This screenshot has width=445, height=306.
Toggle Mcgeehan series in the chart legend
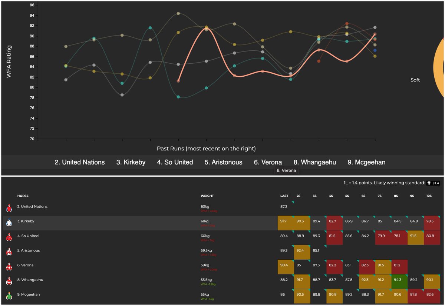tap(366, 162)
